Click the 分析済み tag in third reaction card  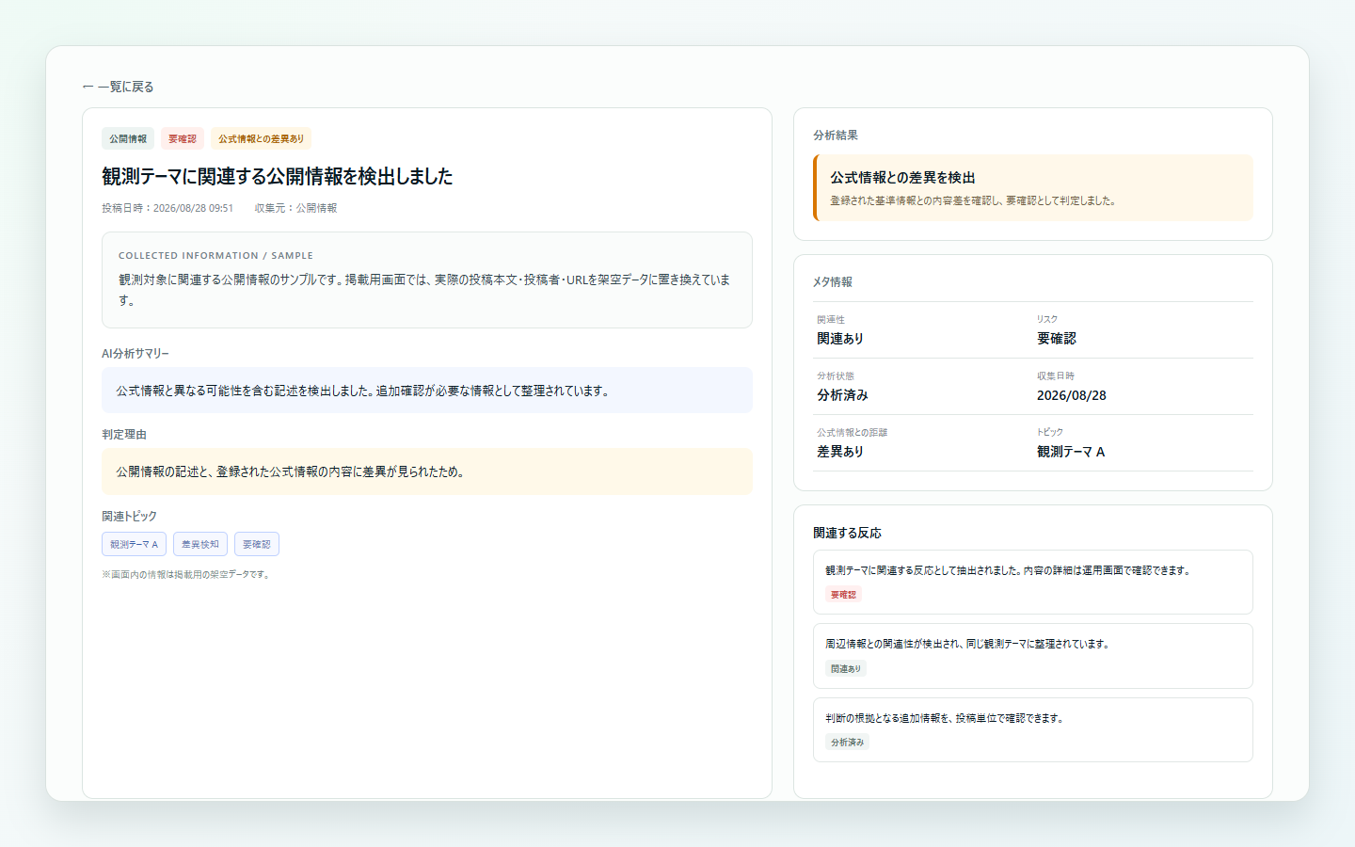847,743
